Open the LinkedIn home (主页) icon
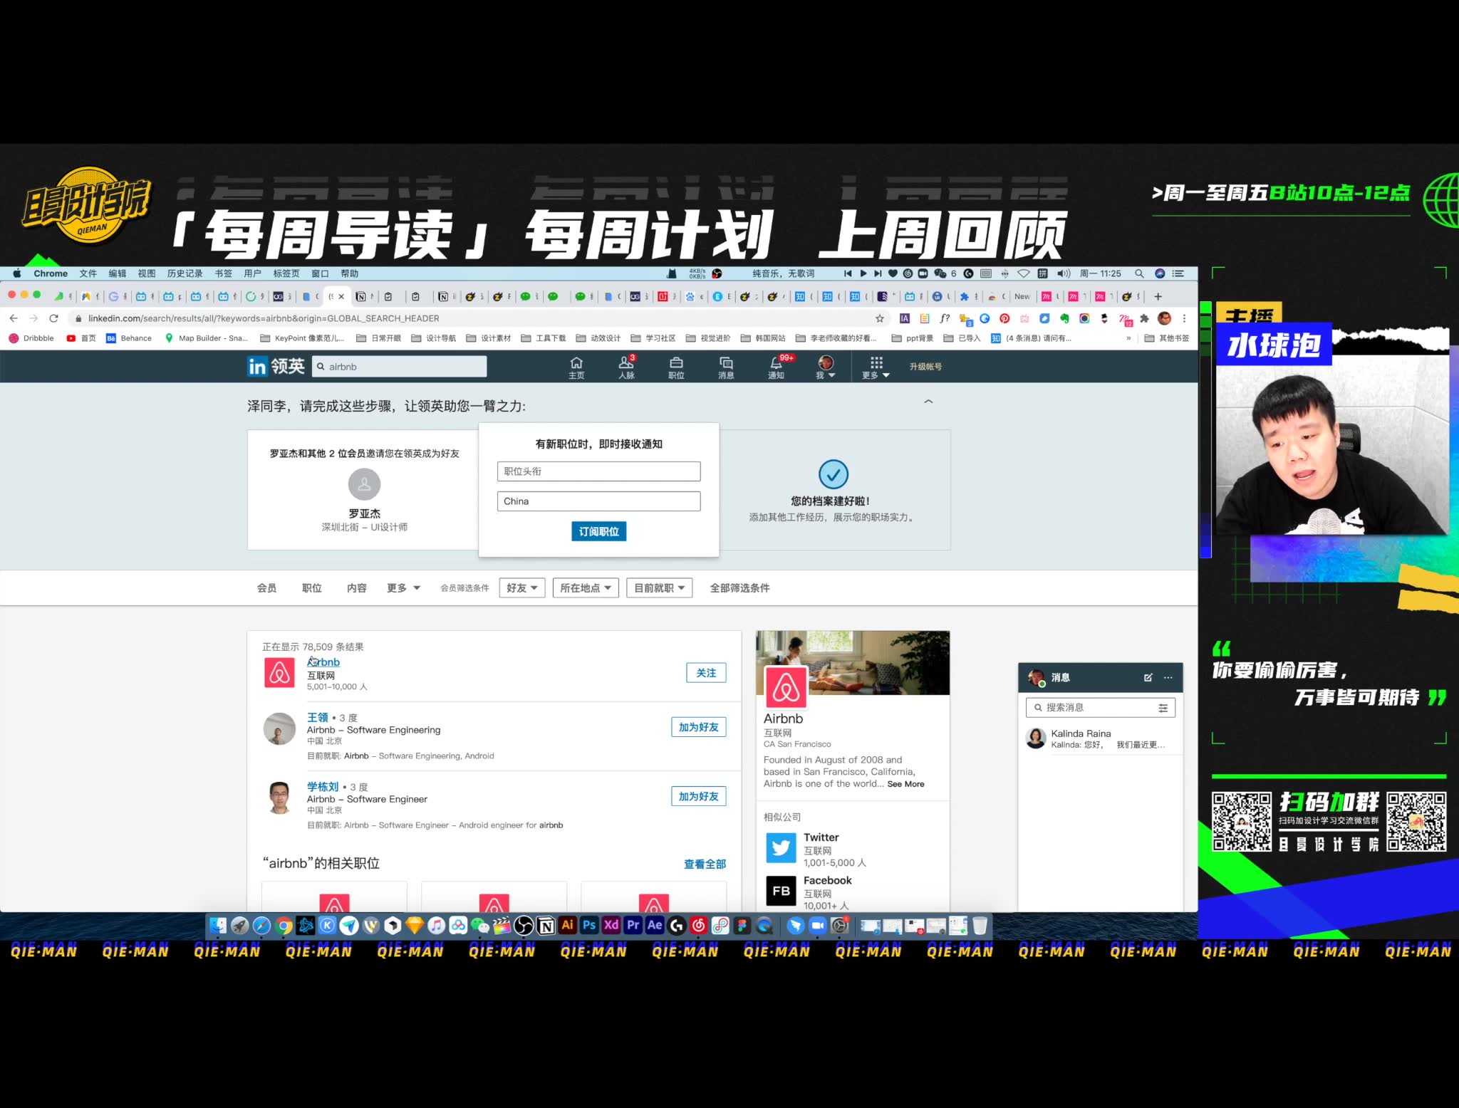The height and width of the screenshot is (1108, 1459). coord(576,367)
